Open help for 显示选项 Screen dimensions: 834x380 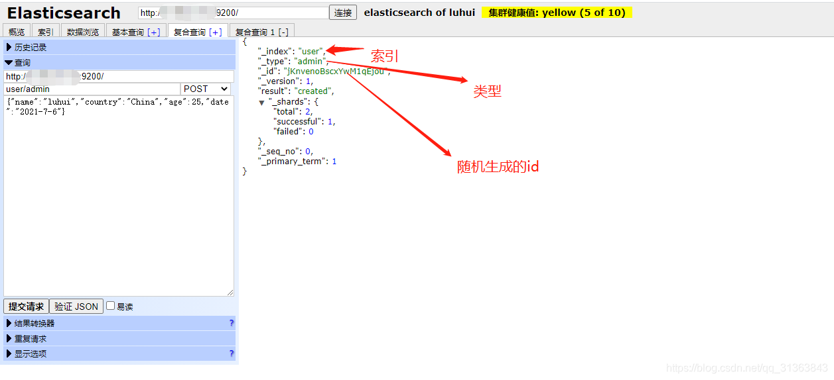click(x=232, y=354)
